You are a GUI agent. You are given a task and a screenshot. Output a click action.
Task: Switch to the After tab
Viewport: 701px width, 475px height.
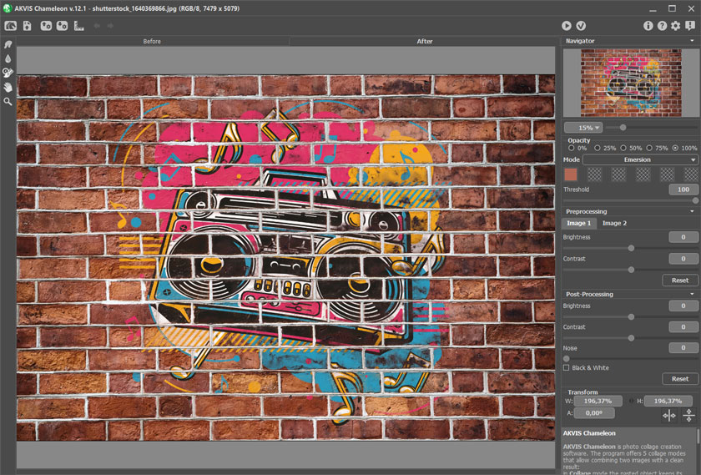pyautogui.click(x=424, y=41)
